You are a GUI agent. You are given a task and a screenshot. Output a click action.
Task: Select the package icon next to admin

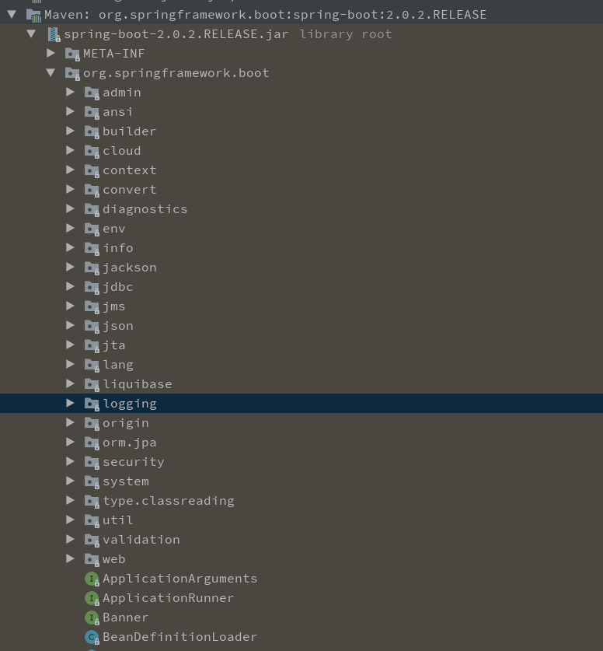(92, 92)
